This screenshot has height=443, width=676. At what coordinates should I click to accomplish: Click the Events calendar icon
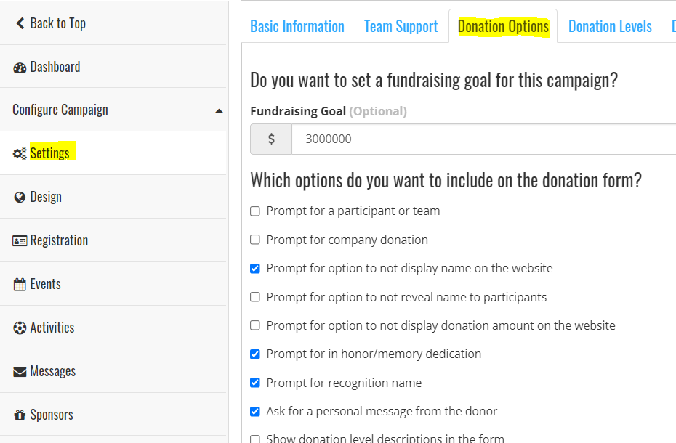20,285
